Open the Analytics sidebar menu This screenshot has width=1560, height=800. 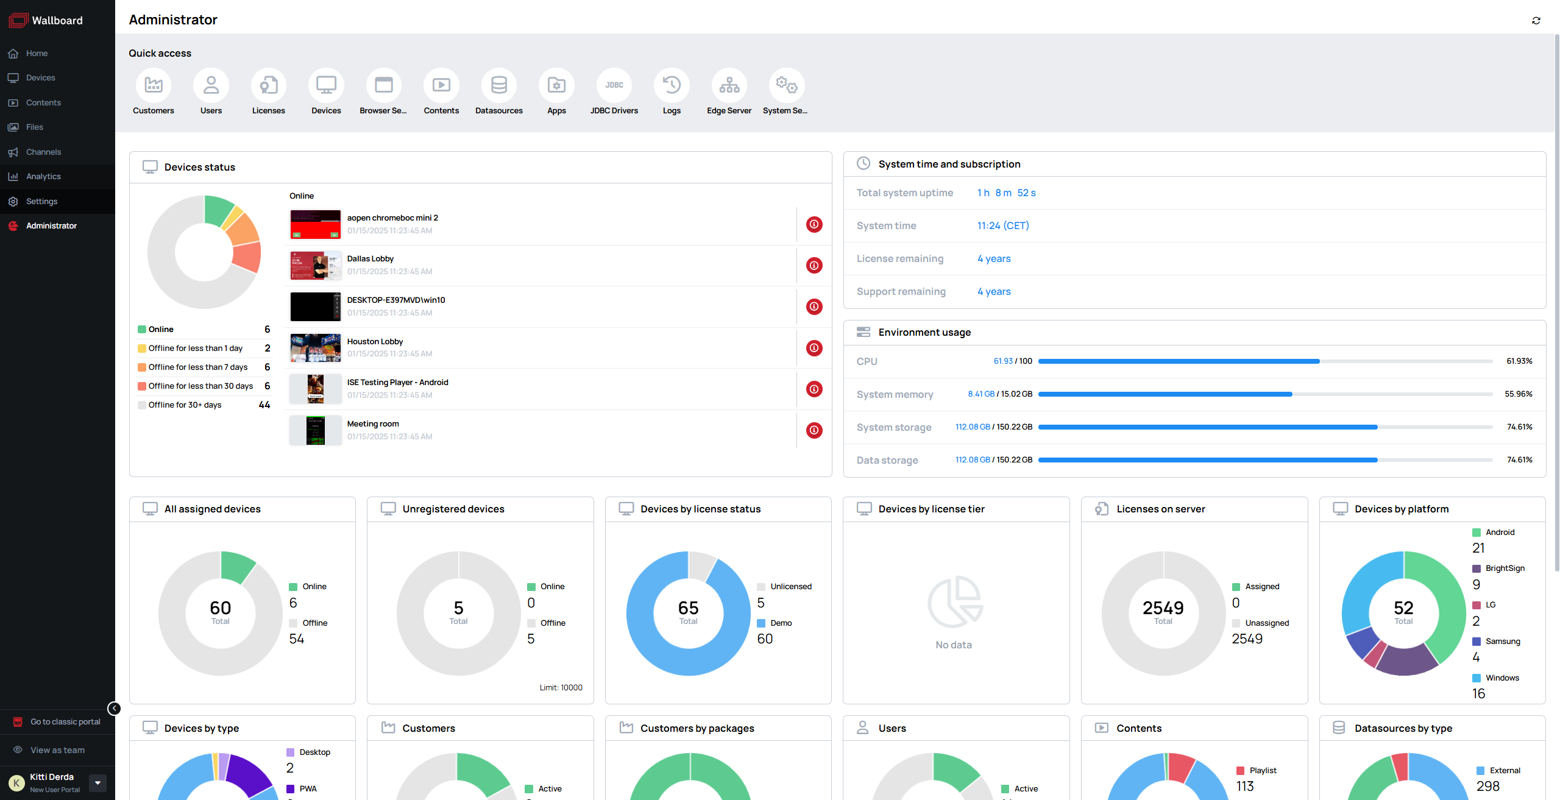pyautogui.click(x=43, y=177)
